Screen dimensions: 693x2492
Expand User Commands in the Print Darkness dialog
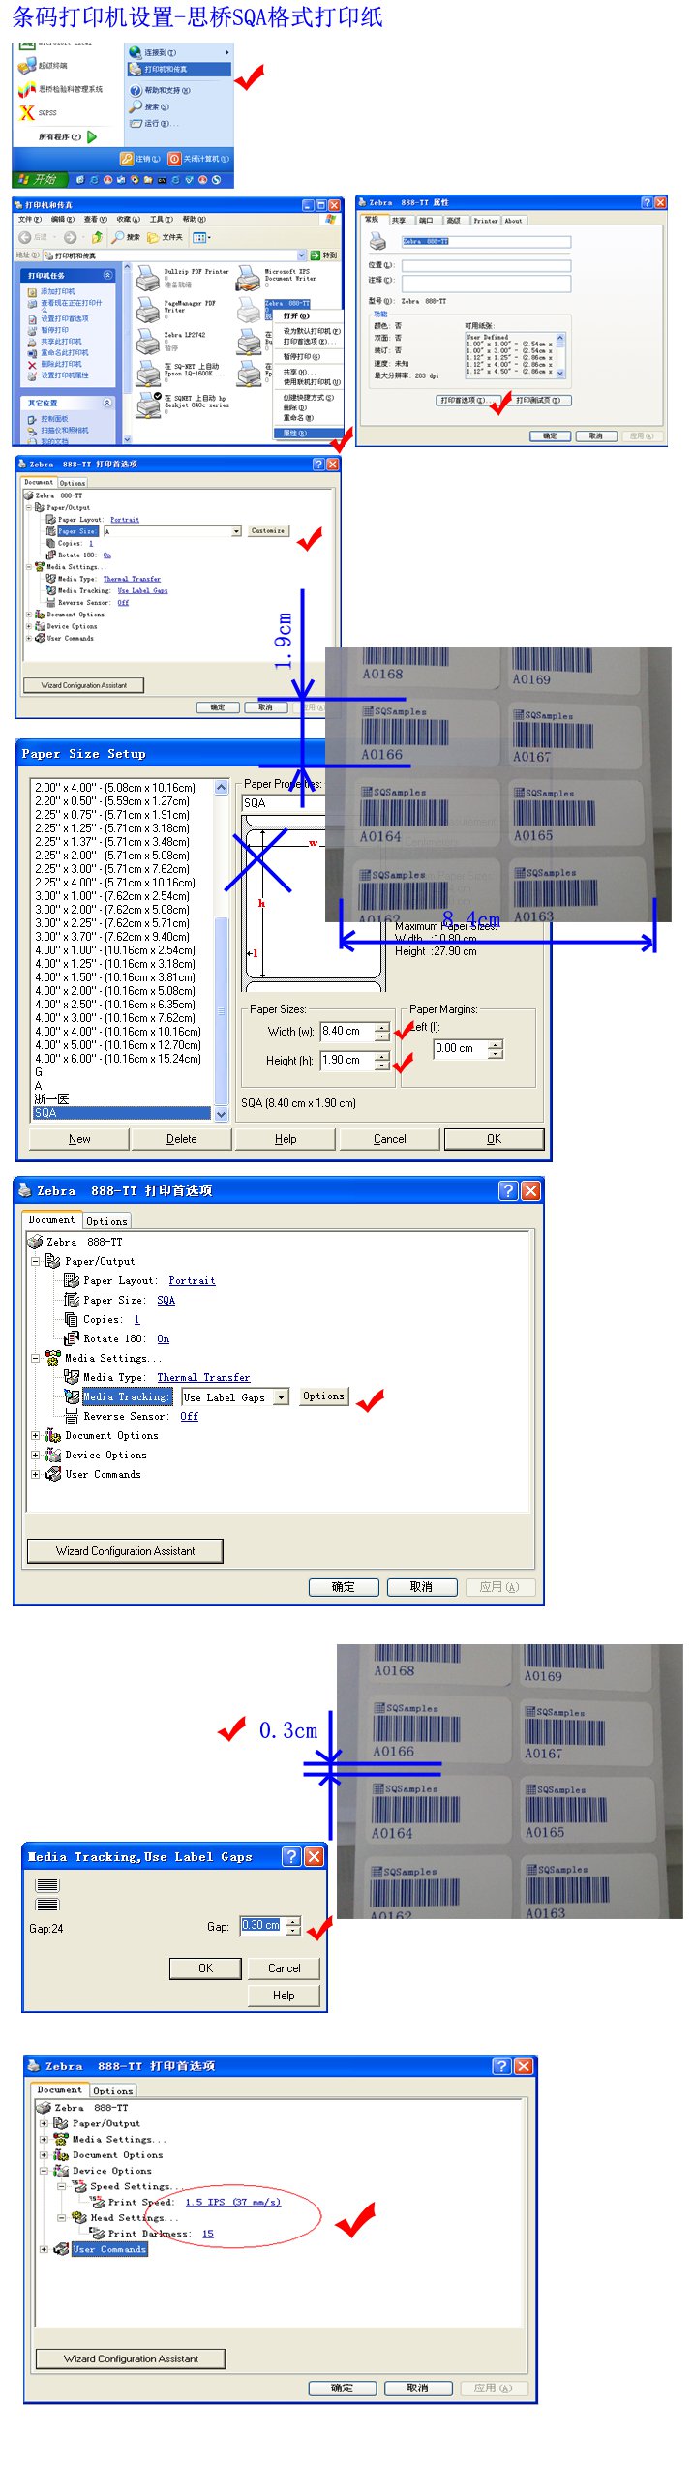pos(44,2249)
